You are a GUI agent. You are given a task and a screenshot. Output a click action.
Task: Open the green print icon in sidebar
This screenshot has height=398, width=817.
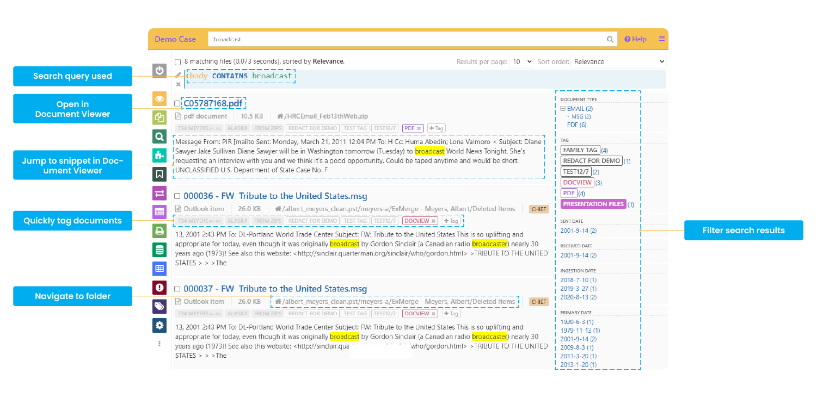(x=159, y=231)
